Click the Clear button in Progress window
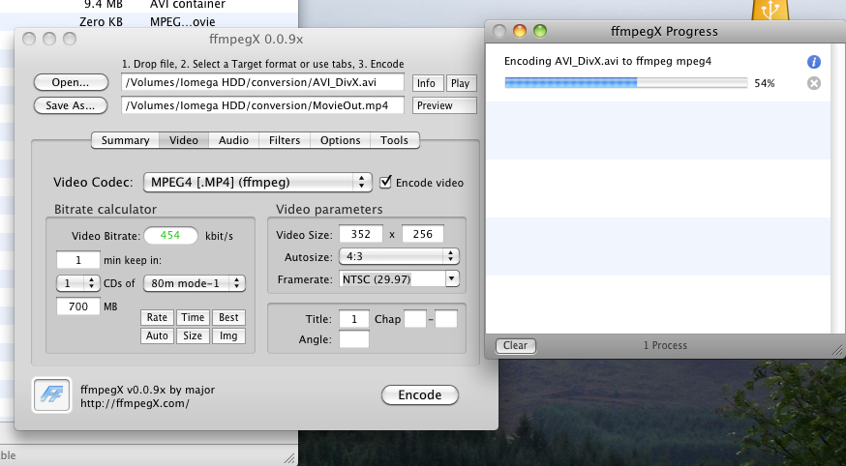Viewport: 846px width, 466px height. 516,345
